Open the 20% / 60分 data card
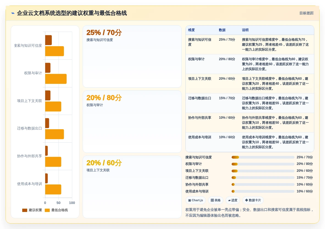Screen dimensions: 325x229 coord(132,187)
